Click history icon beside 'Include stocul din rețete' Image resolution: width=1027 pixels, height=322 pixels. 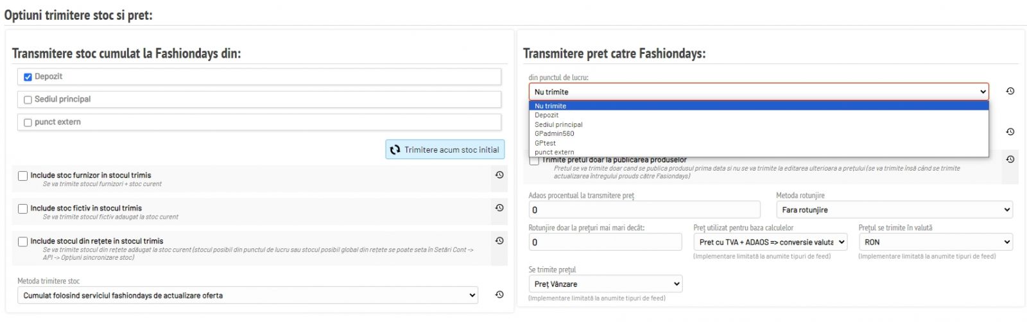coord(499,241)
